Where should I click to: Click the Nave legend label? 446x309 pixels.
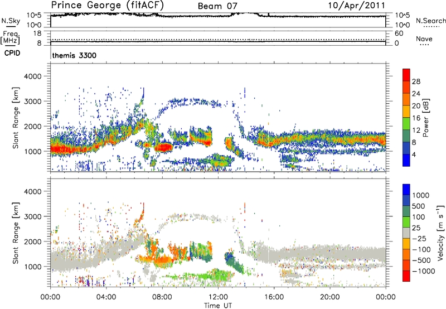pos(424,38)
